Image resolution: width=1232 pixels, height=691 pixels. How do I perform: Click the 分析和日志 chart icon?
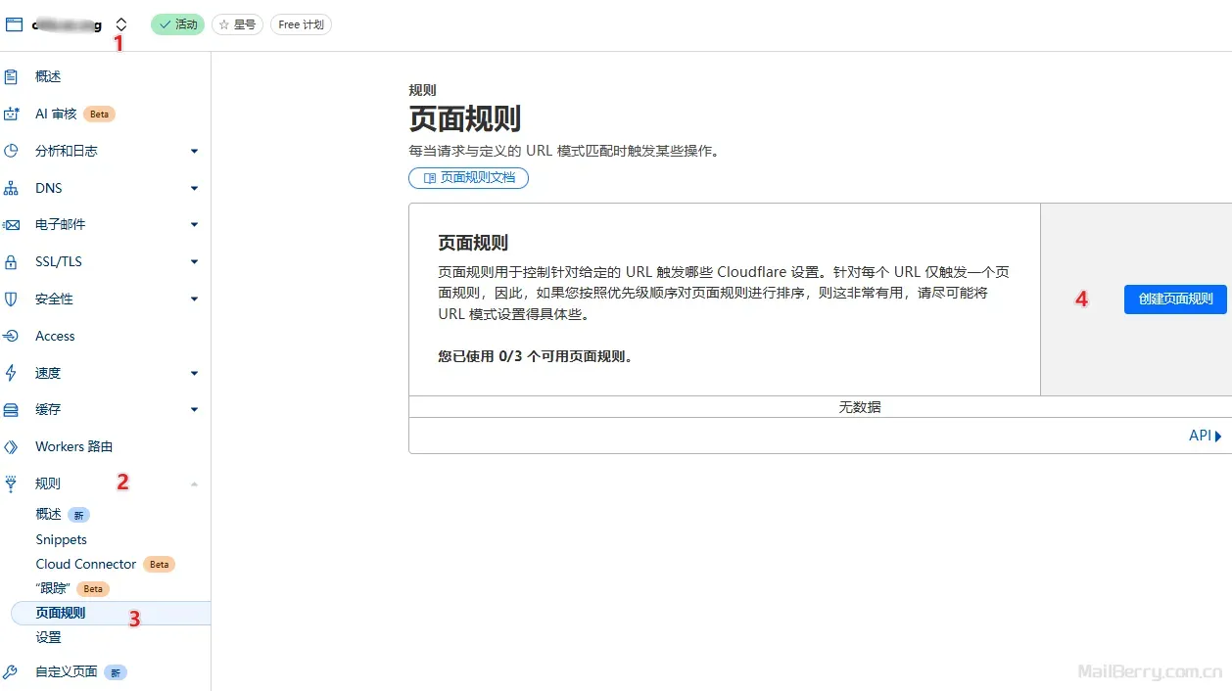coord(12,151)
